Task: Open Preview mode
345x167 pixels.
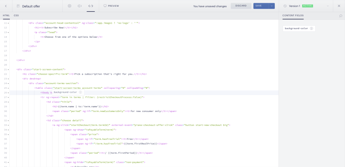Action: (111, 6)
